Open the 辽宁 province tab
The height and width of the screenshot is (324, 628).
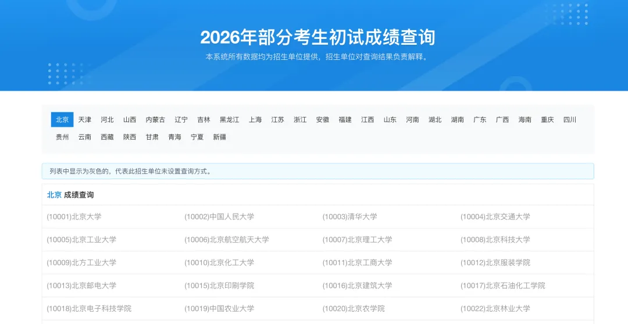pos(181,119)
